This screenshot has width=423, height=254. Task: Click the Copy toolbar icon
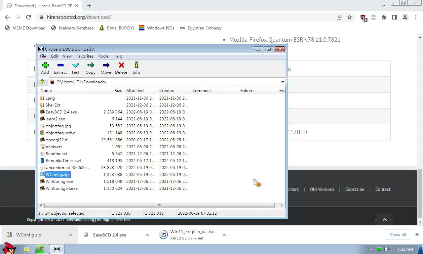(91, 65)
